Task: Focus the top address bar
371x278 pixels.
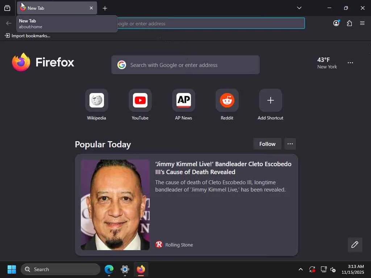Action: (x=210, y=24)
